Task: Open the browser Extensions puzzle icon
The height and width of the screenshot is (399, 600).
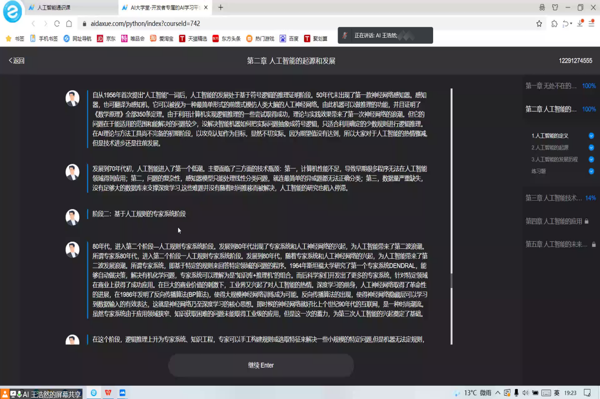Action: 555,23
